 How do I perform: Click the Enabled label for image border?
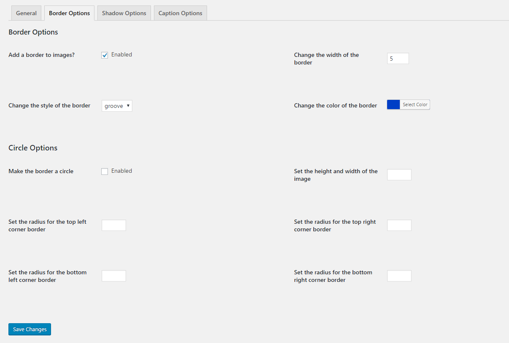(121, 55)
